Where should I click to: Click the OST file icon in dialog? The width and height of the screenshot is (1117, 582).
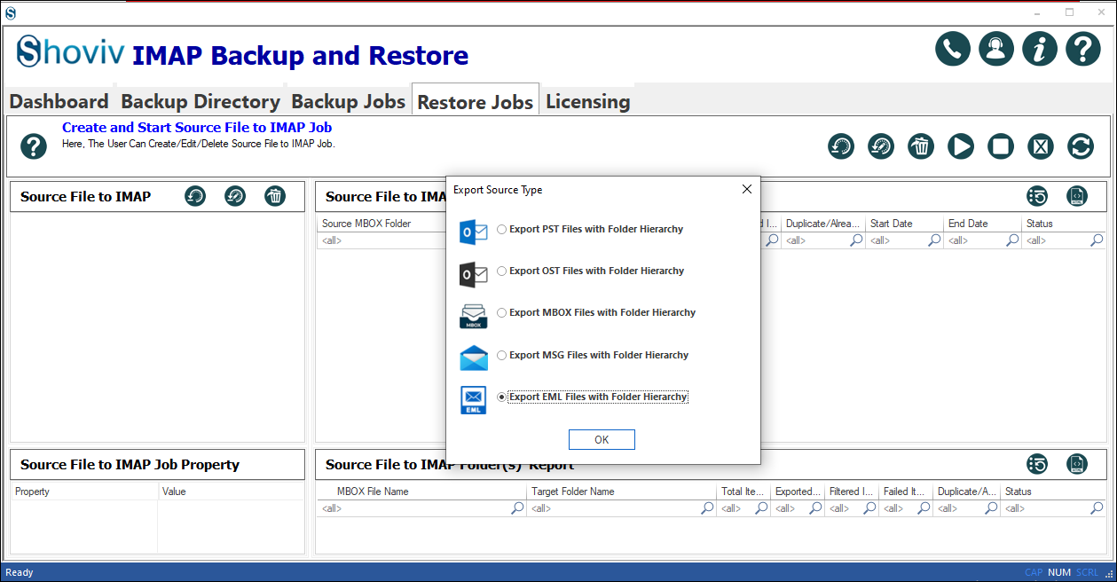pos(474,273)
